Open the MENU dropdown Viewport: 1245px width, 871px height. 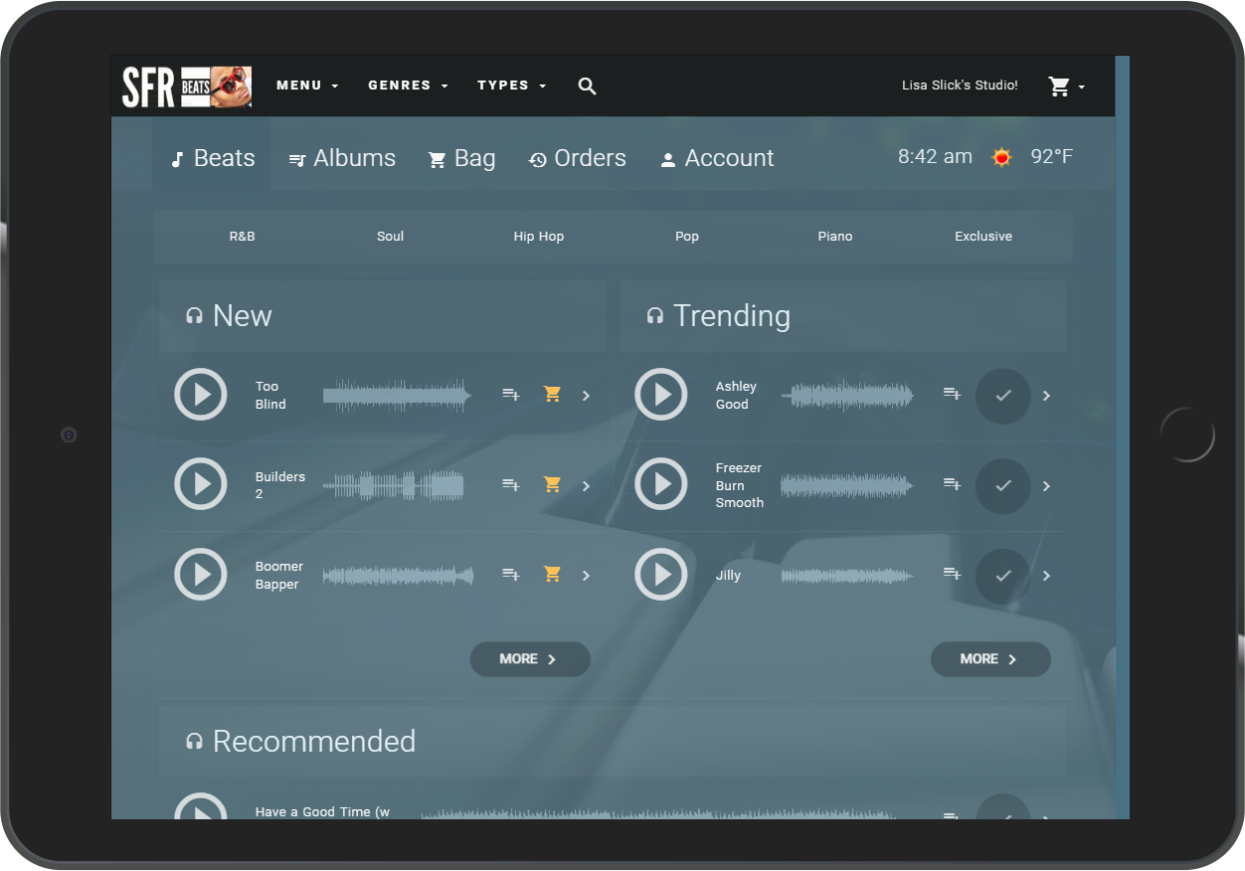point(307,86)
